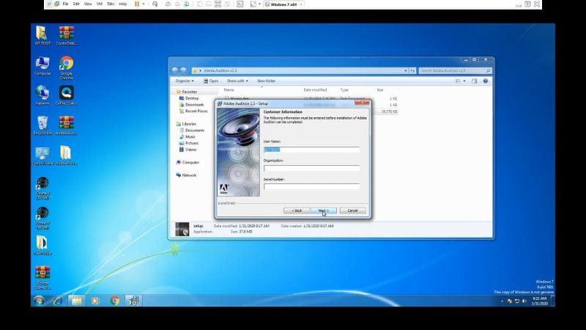Open Chrome from the taskbar
The height and width of the screenshot is (330, 586).
tap(115, 300)
